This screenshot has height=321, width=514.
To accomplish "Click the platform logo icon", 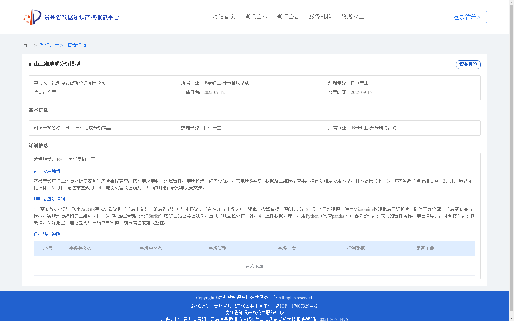I will 32,17.
